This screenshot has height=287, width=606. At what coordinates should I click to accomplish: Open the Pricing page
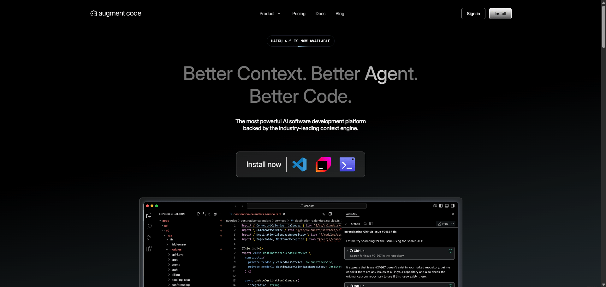coord(299,14)
